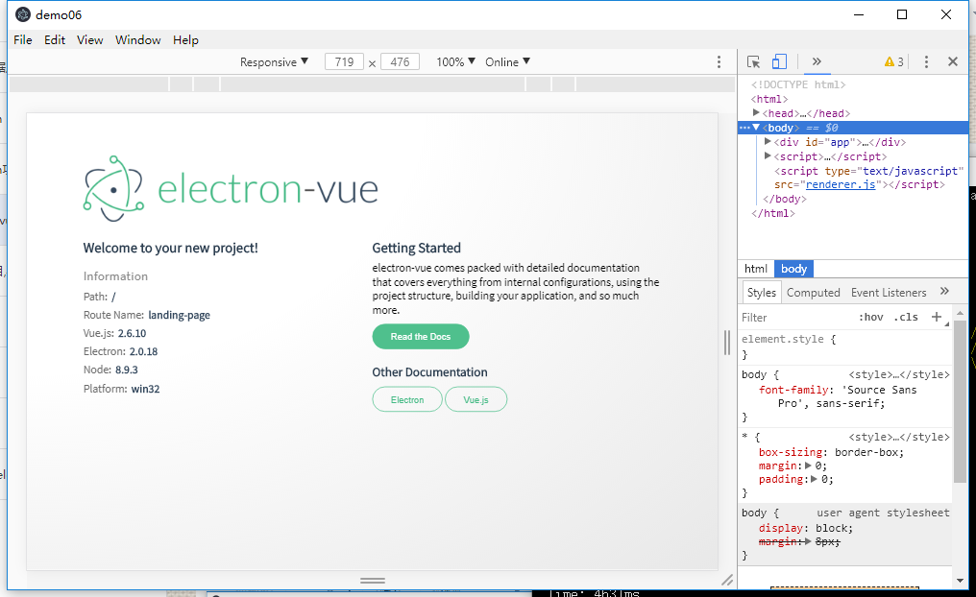
Task: Click the warnings count triangle icon
Action: point(890,62)
